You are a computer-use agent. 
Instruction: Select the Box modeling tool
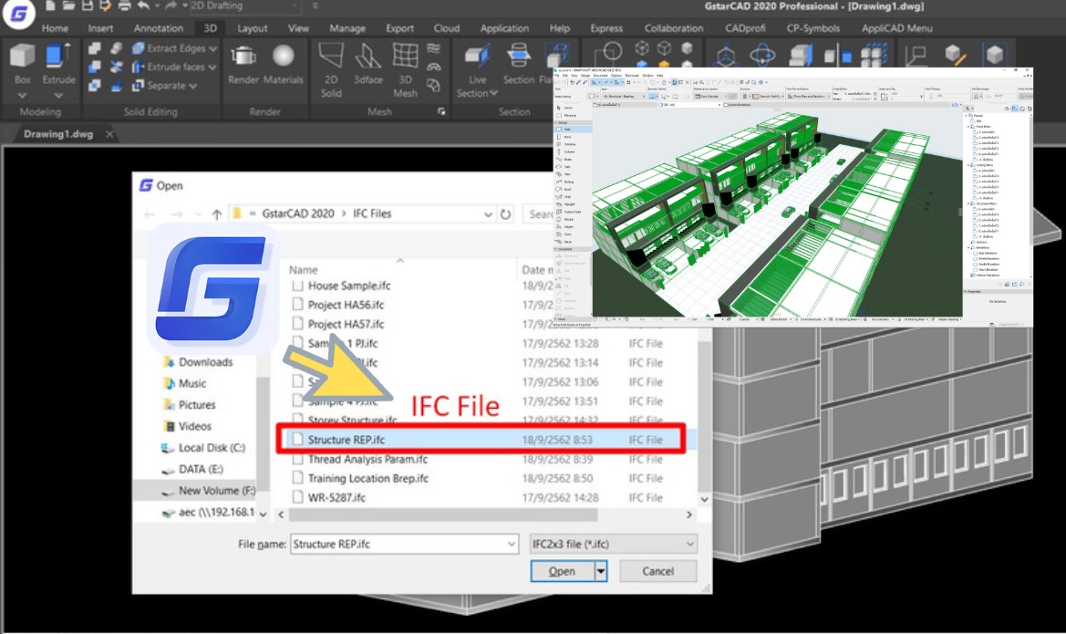click(x=23, y=63)
